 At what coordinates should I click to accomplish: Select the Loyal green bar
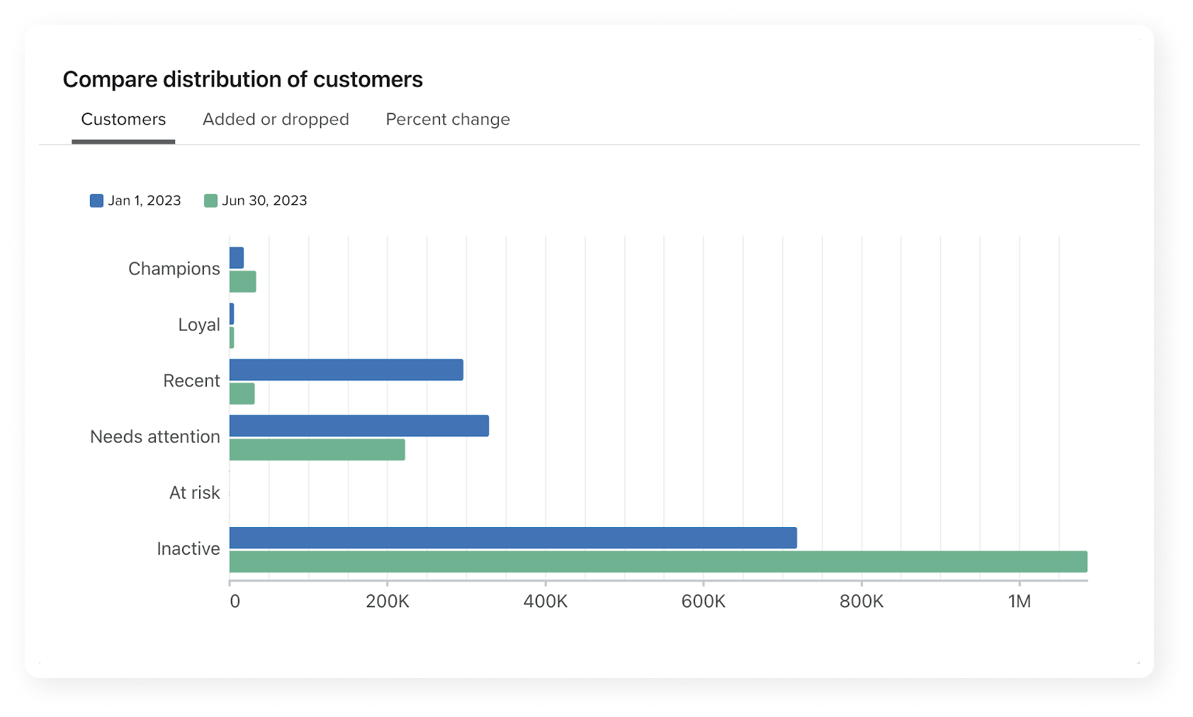[232, 338]
